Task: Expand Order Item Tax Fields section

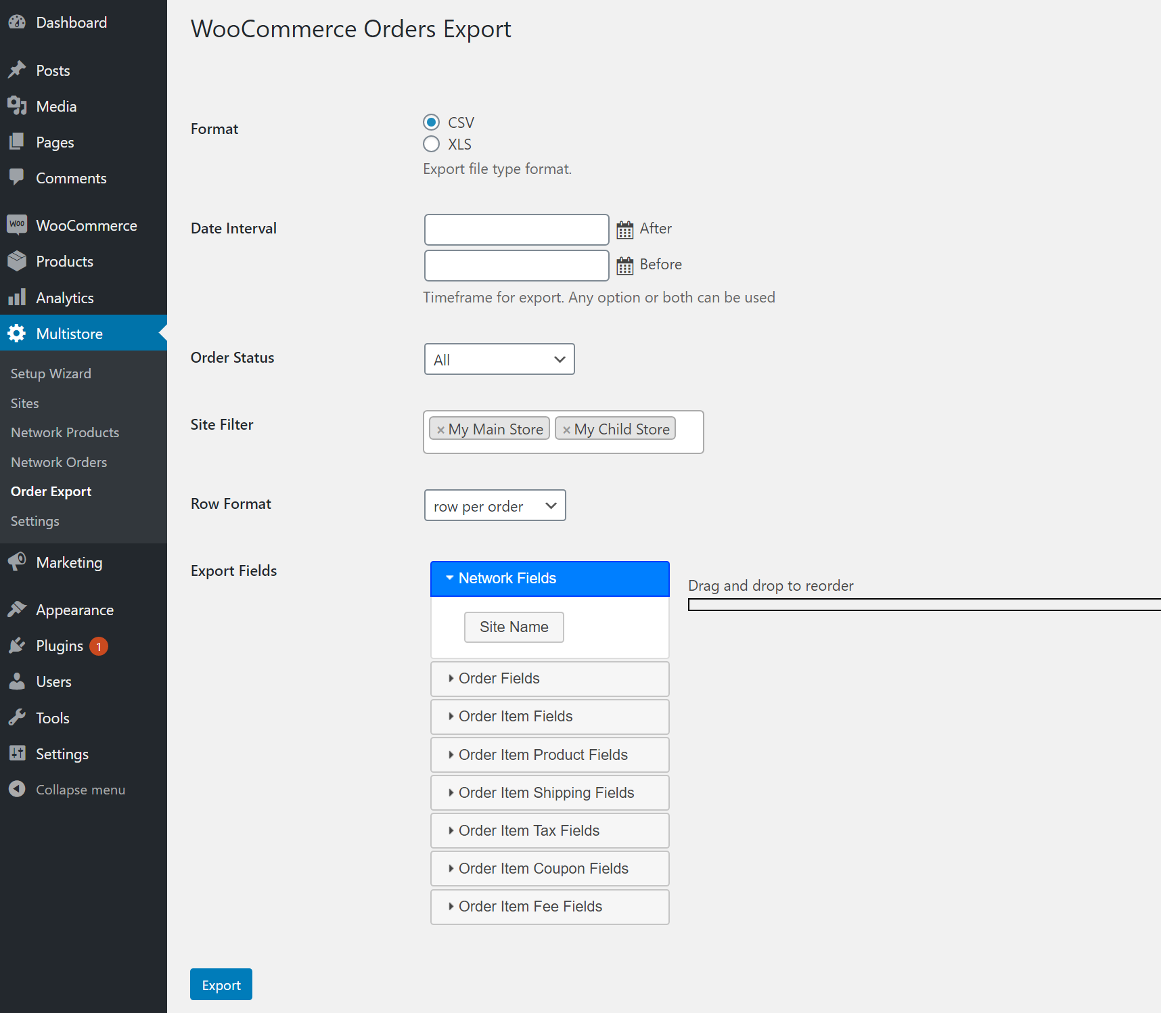Action: (x=550, y=830)
